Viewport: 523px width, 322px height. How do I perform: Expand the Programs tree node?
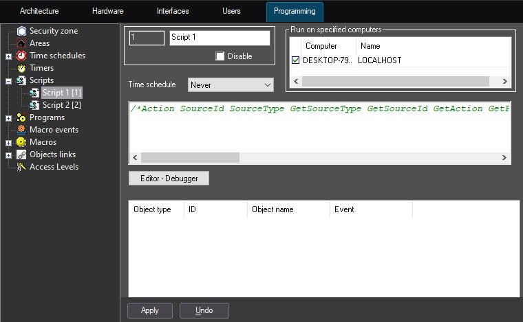[x=9, y=118]
